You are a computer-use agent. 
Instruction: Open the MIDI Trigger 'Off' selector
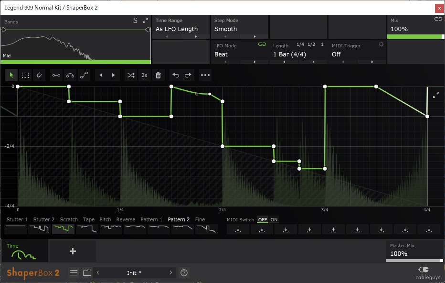[336, 54]
